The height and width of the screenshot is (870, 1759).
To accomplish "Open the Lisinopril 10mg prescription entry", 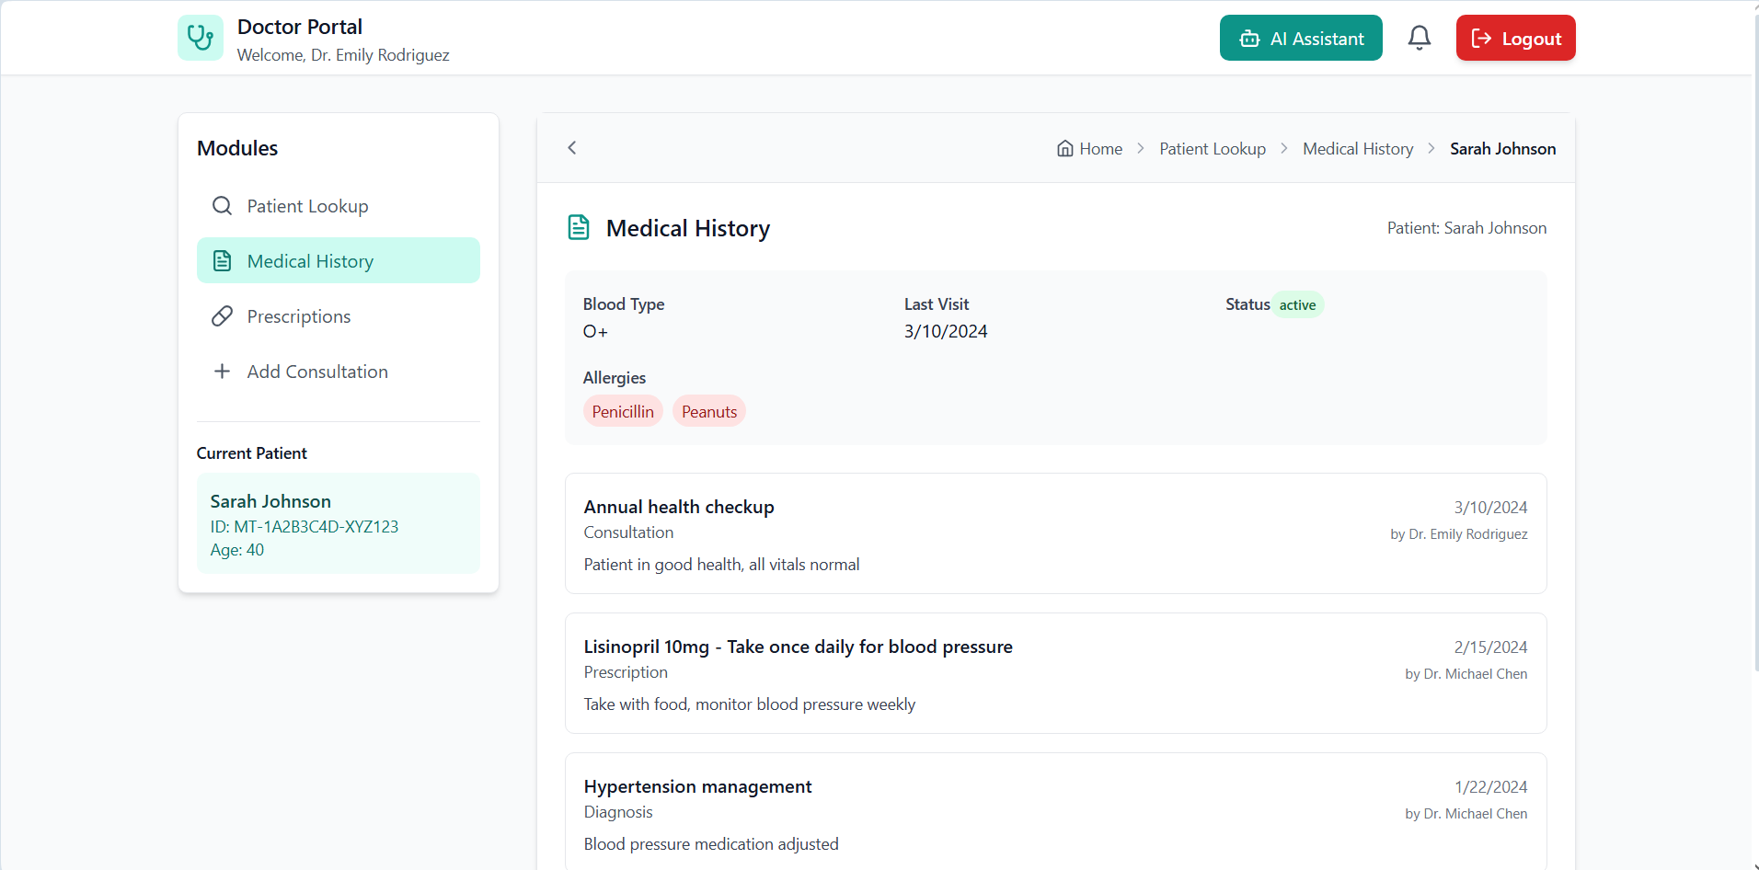I will coord(1055,673).
